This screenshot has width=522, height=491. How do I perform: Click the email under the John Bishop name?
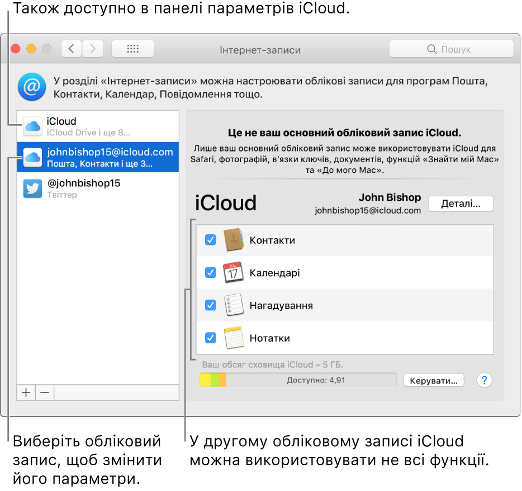368,210
